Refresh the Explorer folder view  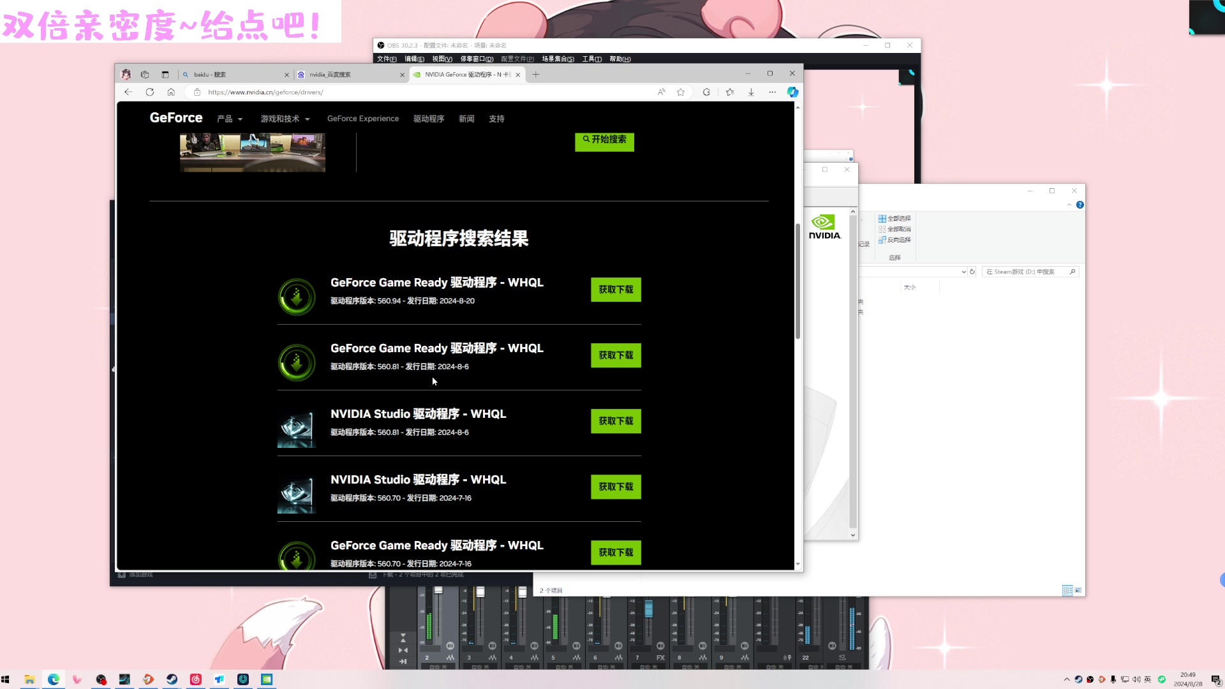[x=972, y=272]
